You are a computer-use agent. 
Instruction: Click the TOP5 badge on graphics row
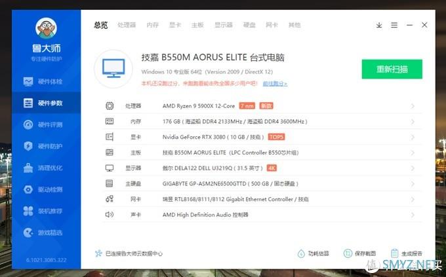277,137
